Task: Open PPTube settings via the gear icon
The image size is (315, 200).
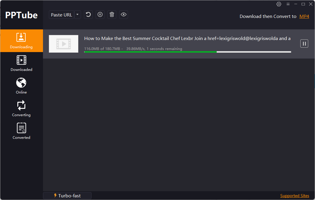Action: 279,4
